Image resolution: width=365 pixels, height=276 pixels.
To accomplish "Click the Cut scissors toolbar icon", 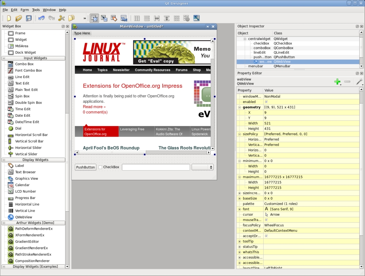I will click(x=61, y=18).
